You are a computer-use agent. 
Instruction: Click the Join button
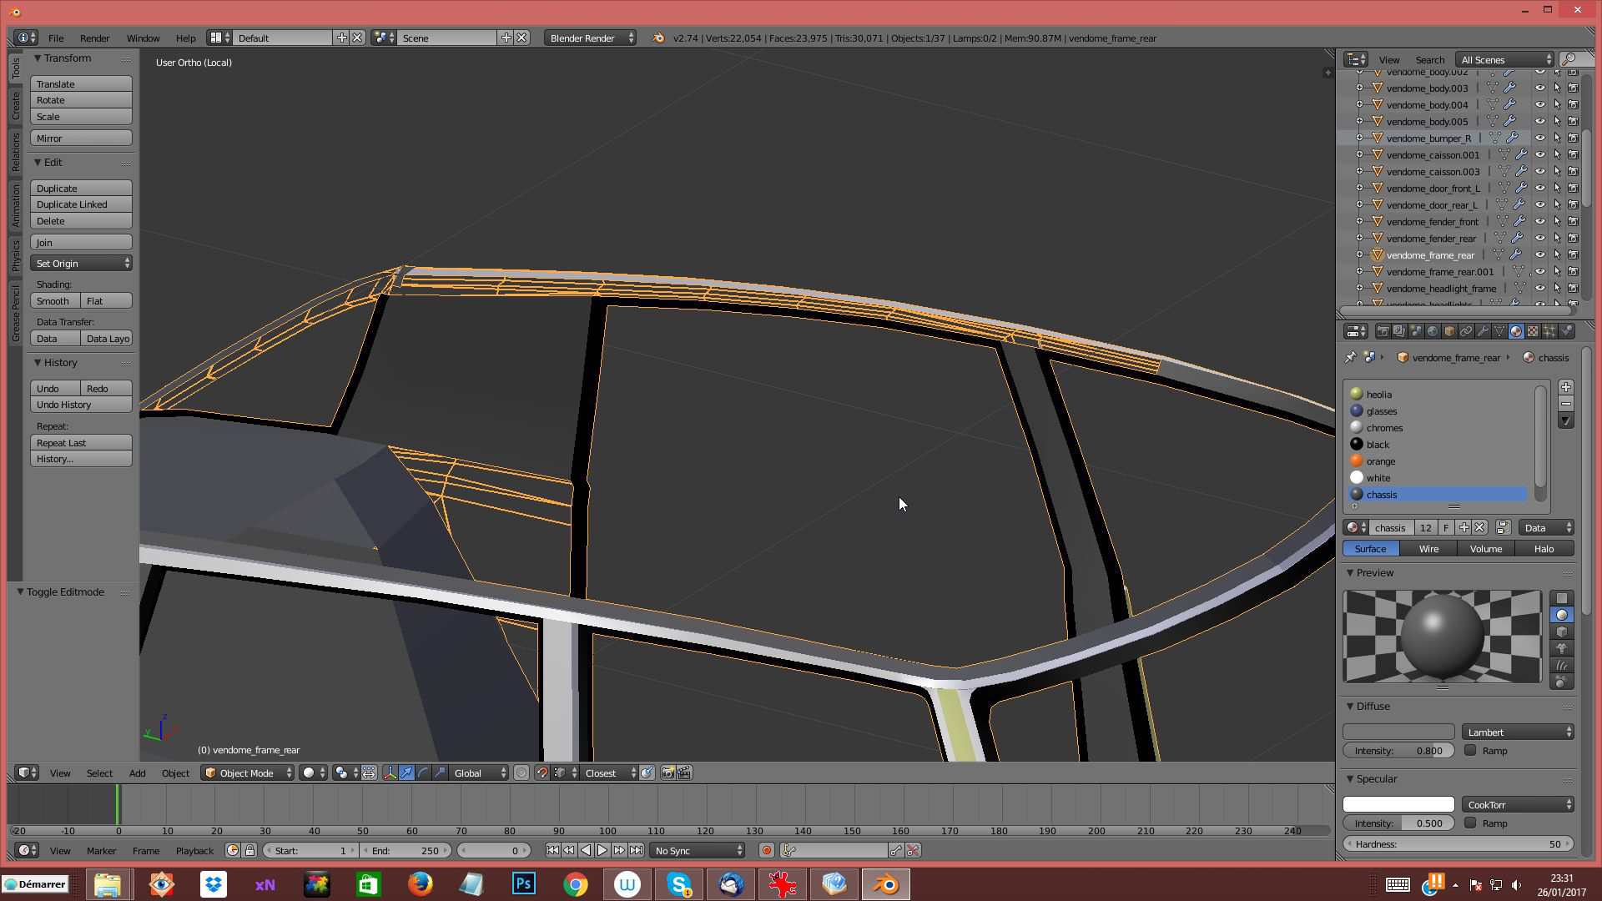click(x=82, y=242)
